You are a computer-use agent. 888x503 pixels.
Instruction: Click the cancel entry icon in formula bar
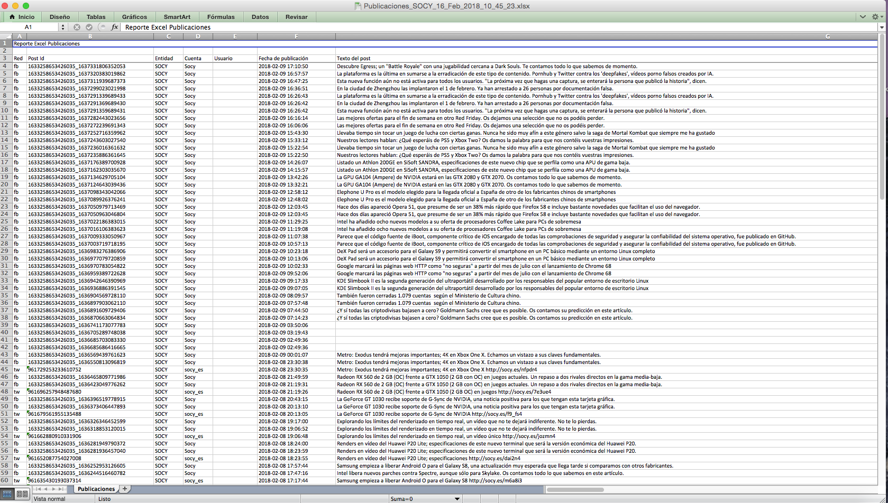pyautogui.click(x=77, y=27)
